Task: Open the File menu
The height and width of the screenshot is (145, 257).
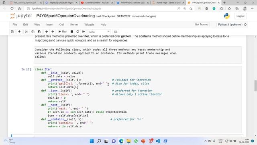Action: (x=15, y=25)
